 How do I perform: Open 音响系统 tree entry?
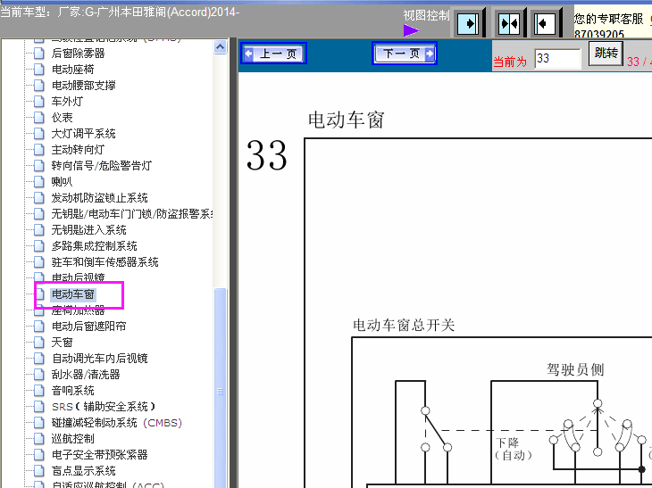click(72, 391)
